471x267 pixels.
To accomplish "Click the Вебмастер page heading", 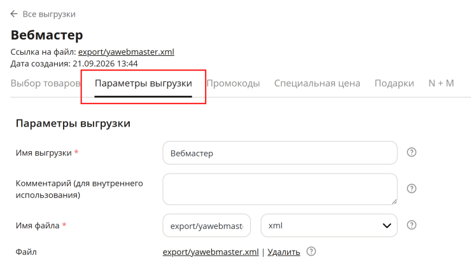I will coord(47,35).
